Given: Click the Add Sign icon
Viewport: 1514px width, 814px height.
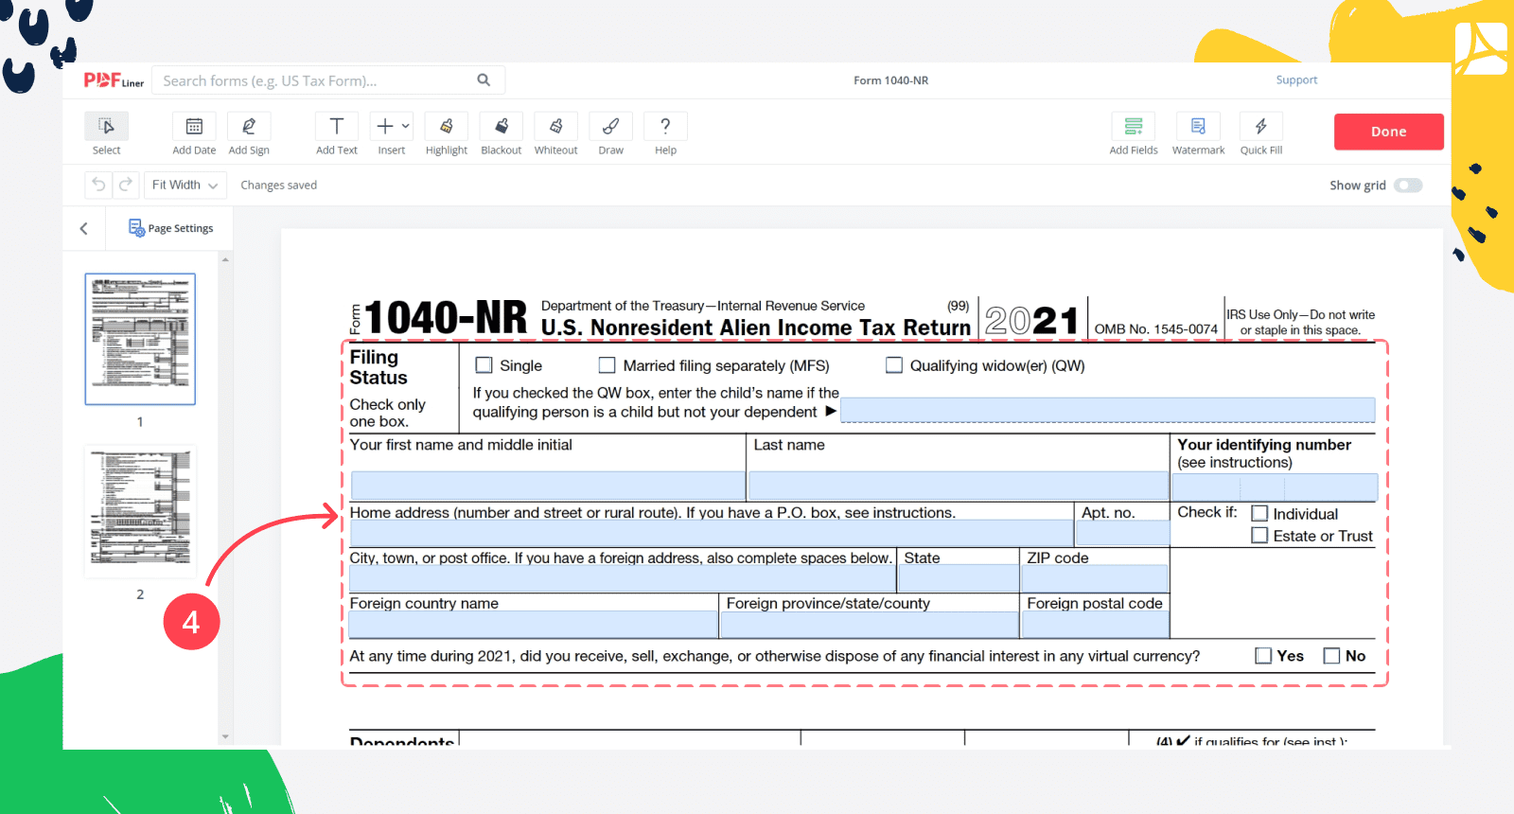Looking at the screenshot, I should point(249,127).
